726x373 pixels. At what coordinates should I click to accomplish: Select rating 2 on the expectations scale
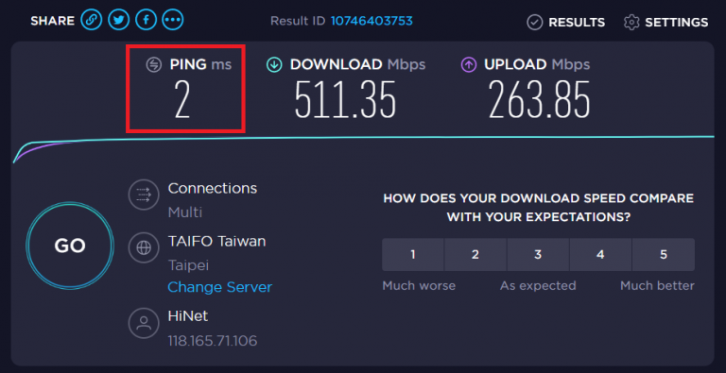tap(475, 255)
